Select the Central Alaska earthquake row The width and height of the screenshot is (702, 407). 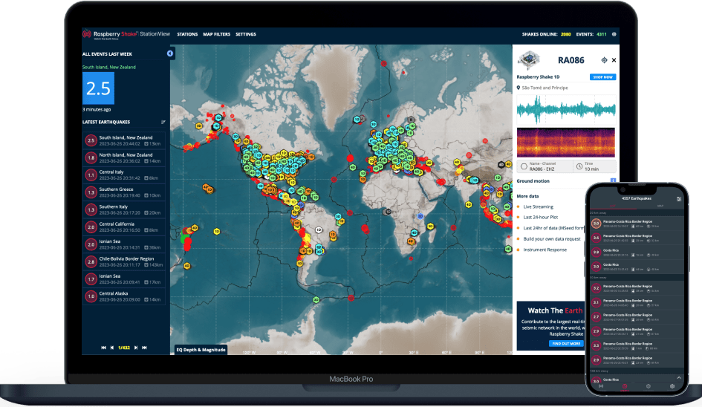click(x=124, y=296)
